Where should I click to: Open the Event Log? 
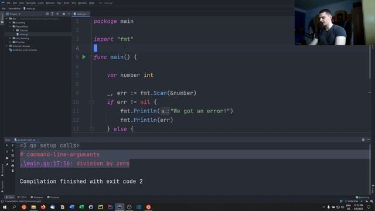click(x=363, y=198)
